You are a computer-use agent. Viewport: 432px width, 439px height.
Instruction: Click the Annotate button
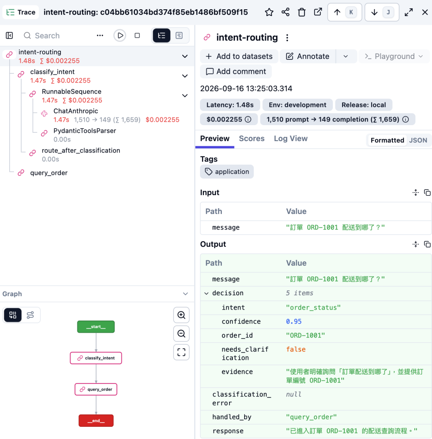[x=308, y=56]
